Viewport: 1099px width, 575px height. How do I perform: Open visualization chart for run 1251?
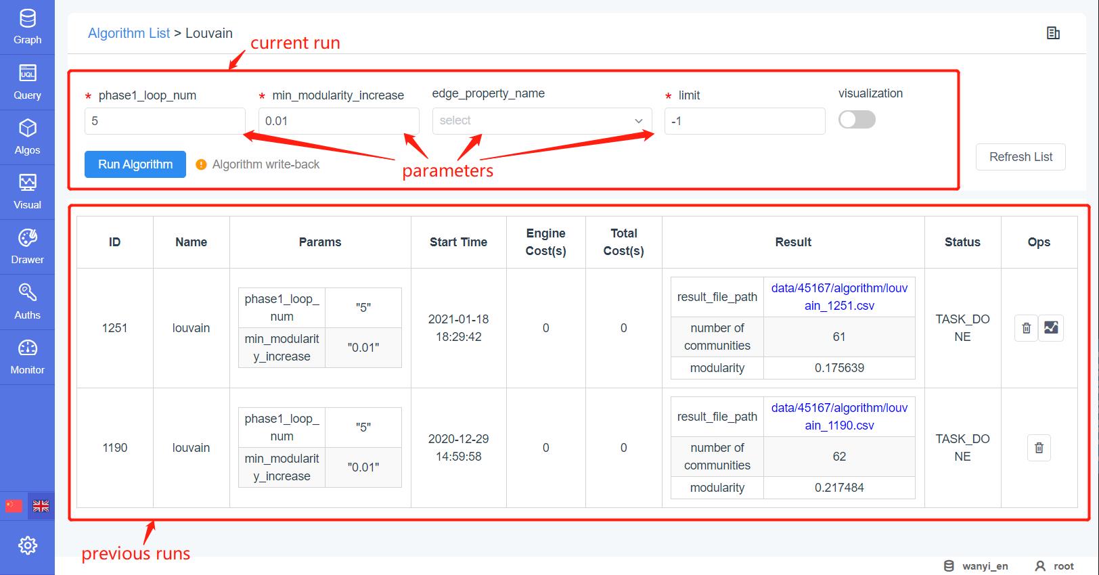1051,328
